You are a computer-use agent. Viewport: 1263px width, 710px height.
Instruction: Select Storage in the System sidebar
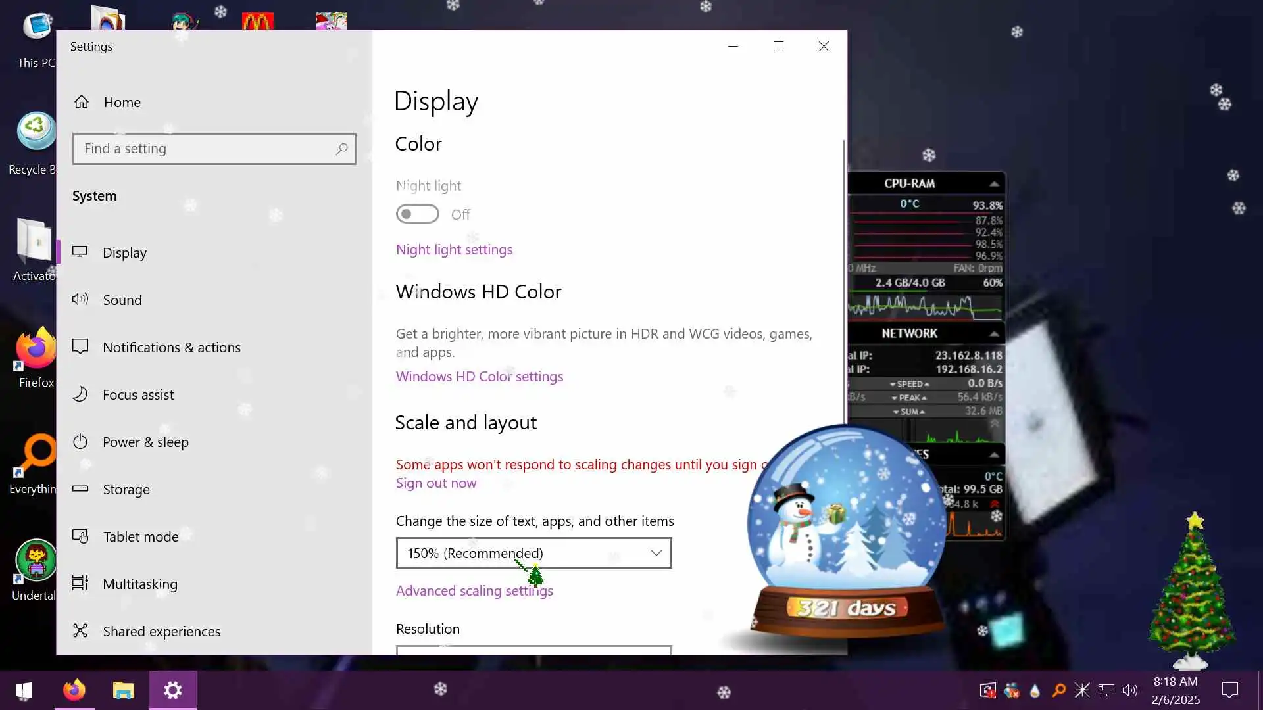click(126, 489)
